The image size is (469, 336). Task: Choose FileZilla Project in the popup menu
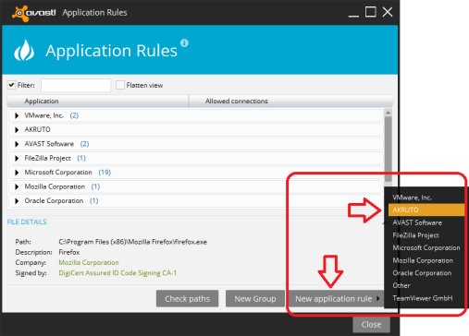[426, 235]
